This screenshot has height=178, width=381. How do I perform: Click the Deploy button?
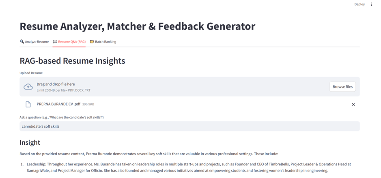coord(359,4)
